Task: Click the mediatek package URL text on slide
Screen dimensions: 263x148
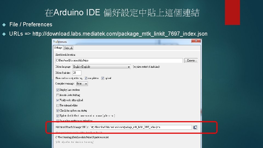Action: 120,34
